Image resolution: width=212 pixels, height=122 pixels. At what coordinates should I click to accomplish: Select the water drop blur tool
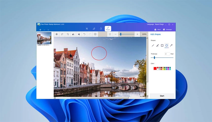101,28
